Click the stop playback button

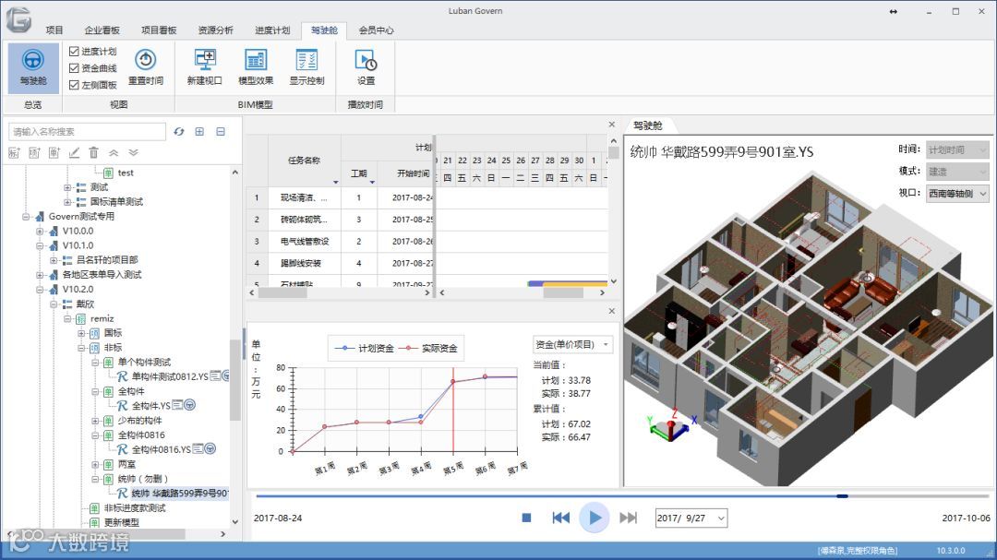[526, 518]
